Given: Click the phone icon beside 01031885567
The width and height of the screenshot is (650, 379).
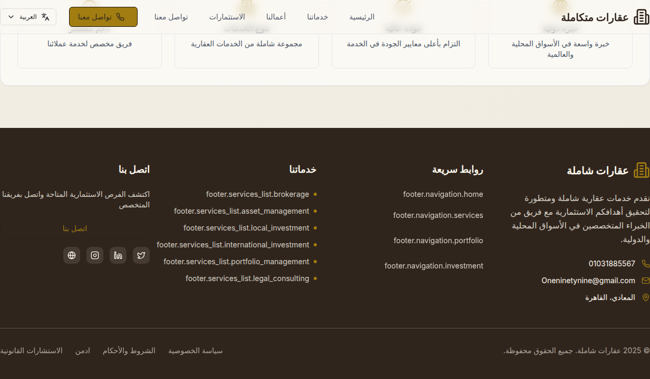Looking at the screenshot, I should [645, 264].
